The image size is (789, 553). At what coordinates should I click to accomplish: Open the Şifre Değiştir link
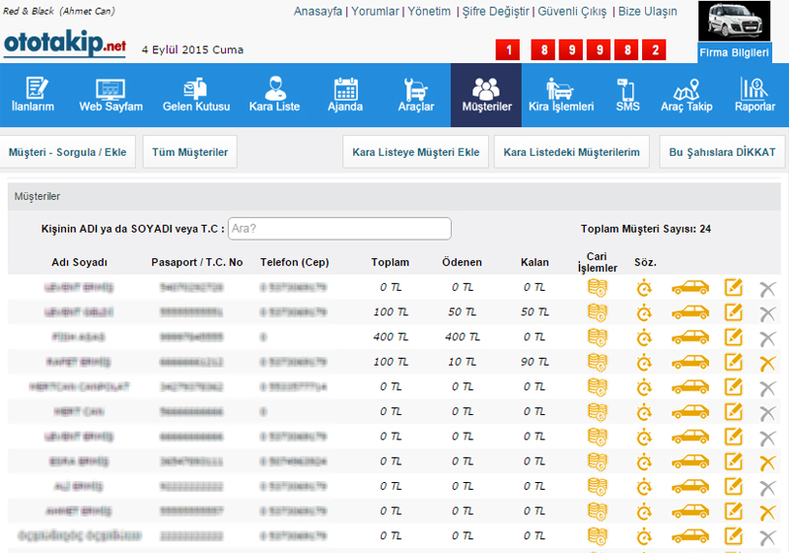click(x=495, y=11)
